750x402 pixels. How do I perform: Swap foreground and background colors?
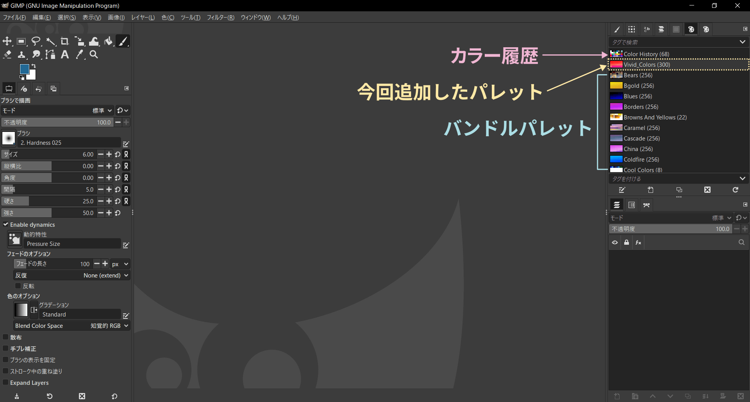pos(34,66)
